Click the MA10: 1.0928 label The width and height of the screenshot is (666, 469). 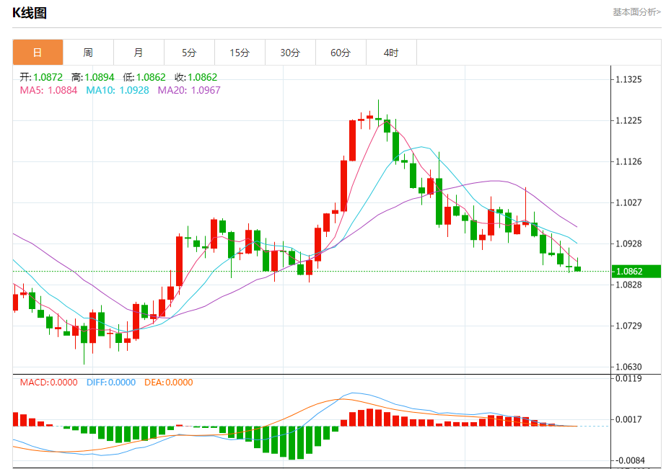(118, 90)
